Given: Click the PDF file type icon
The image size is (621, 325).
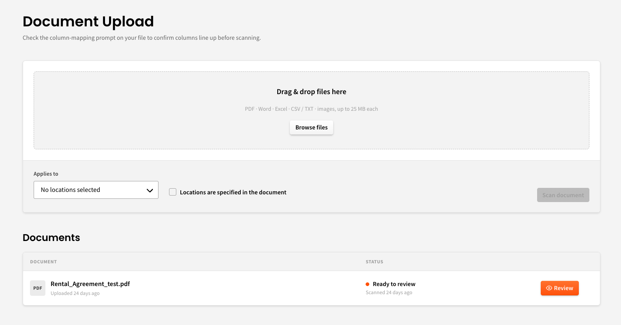Looking at the screenshot, I should pos(38,288).
